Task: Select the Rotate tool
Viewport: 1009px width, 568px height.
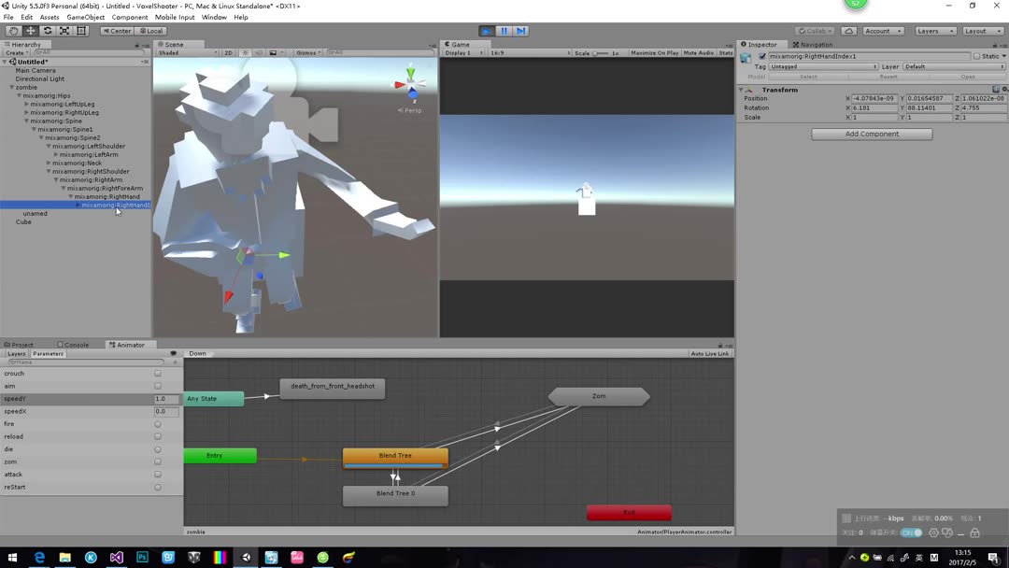Action: (x=47, y=30)
